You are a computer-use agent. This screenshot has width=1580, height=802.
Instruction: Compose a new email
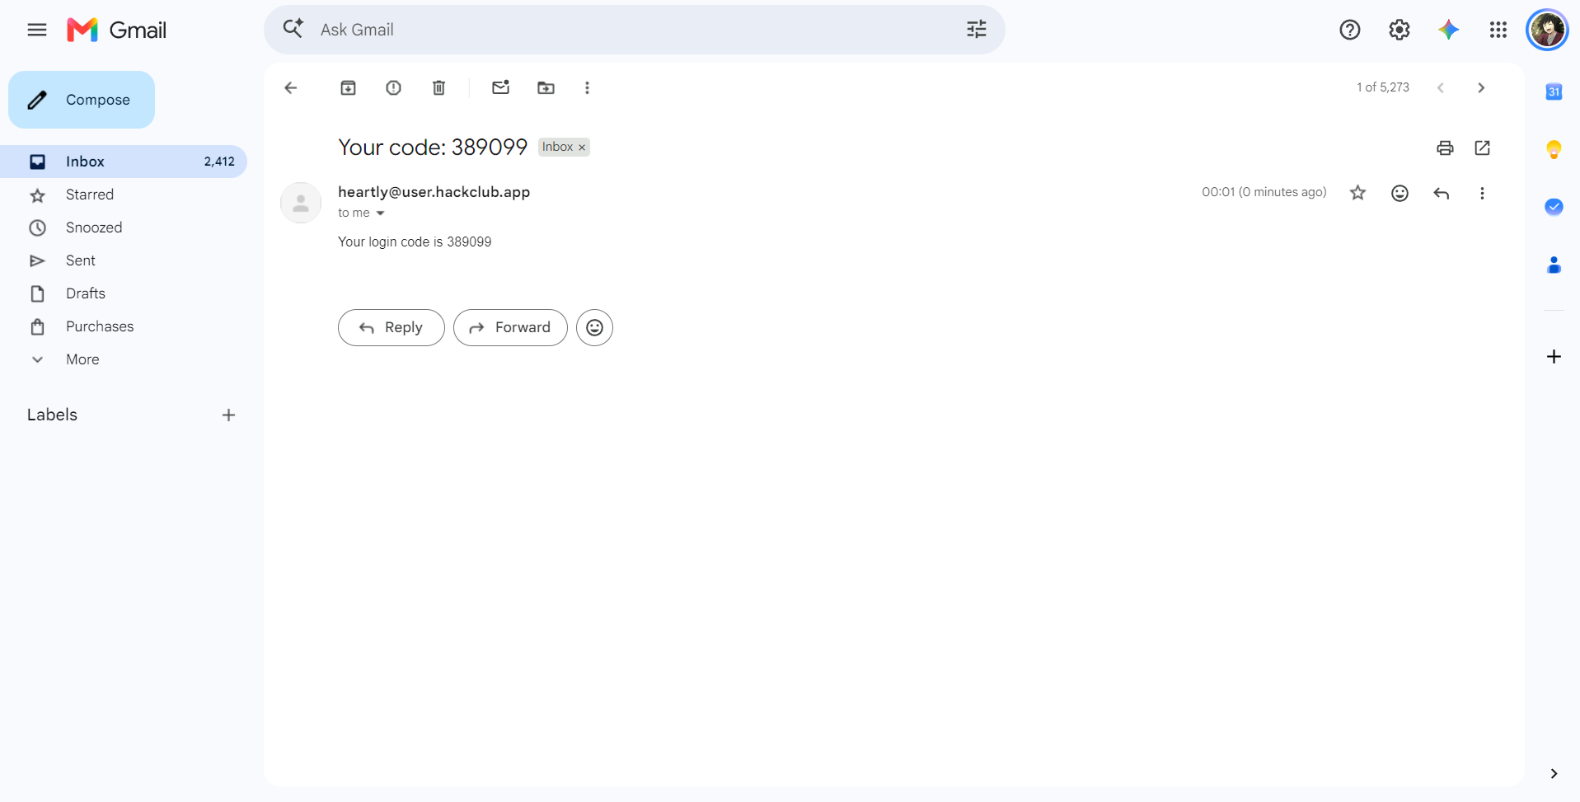82,100
